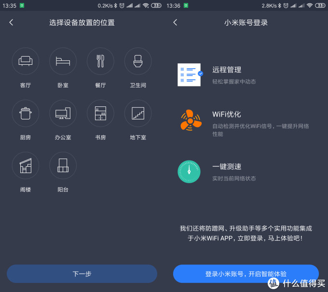Viewport: 328px width, 292px height.
Task: Tap the 书房 label text
Action: coord(100,137)
